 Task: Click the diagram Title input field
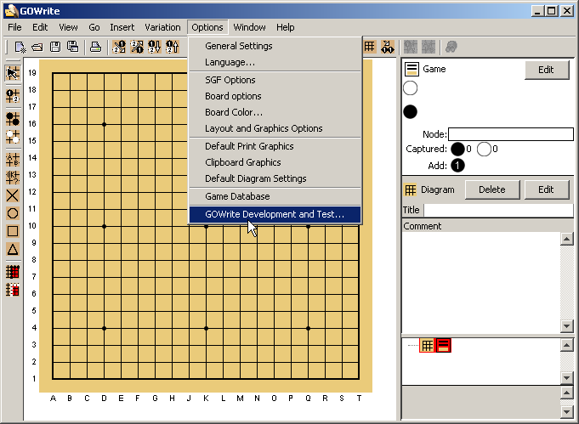point(498,211)
